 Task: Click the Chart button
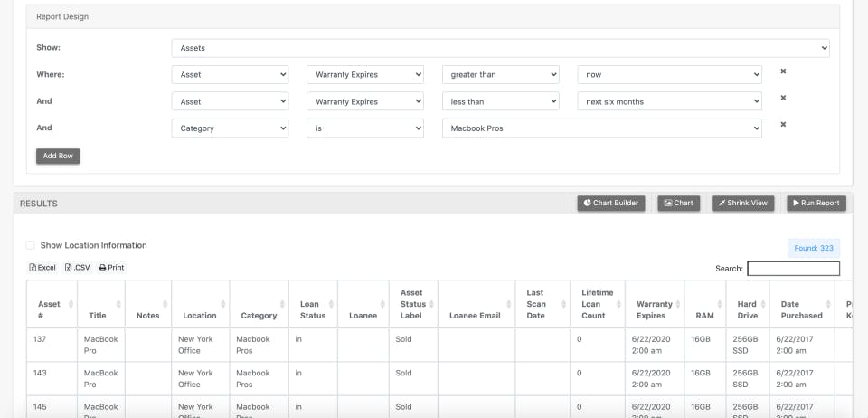tap(679, 204)
